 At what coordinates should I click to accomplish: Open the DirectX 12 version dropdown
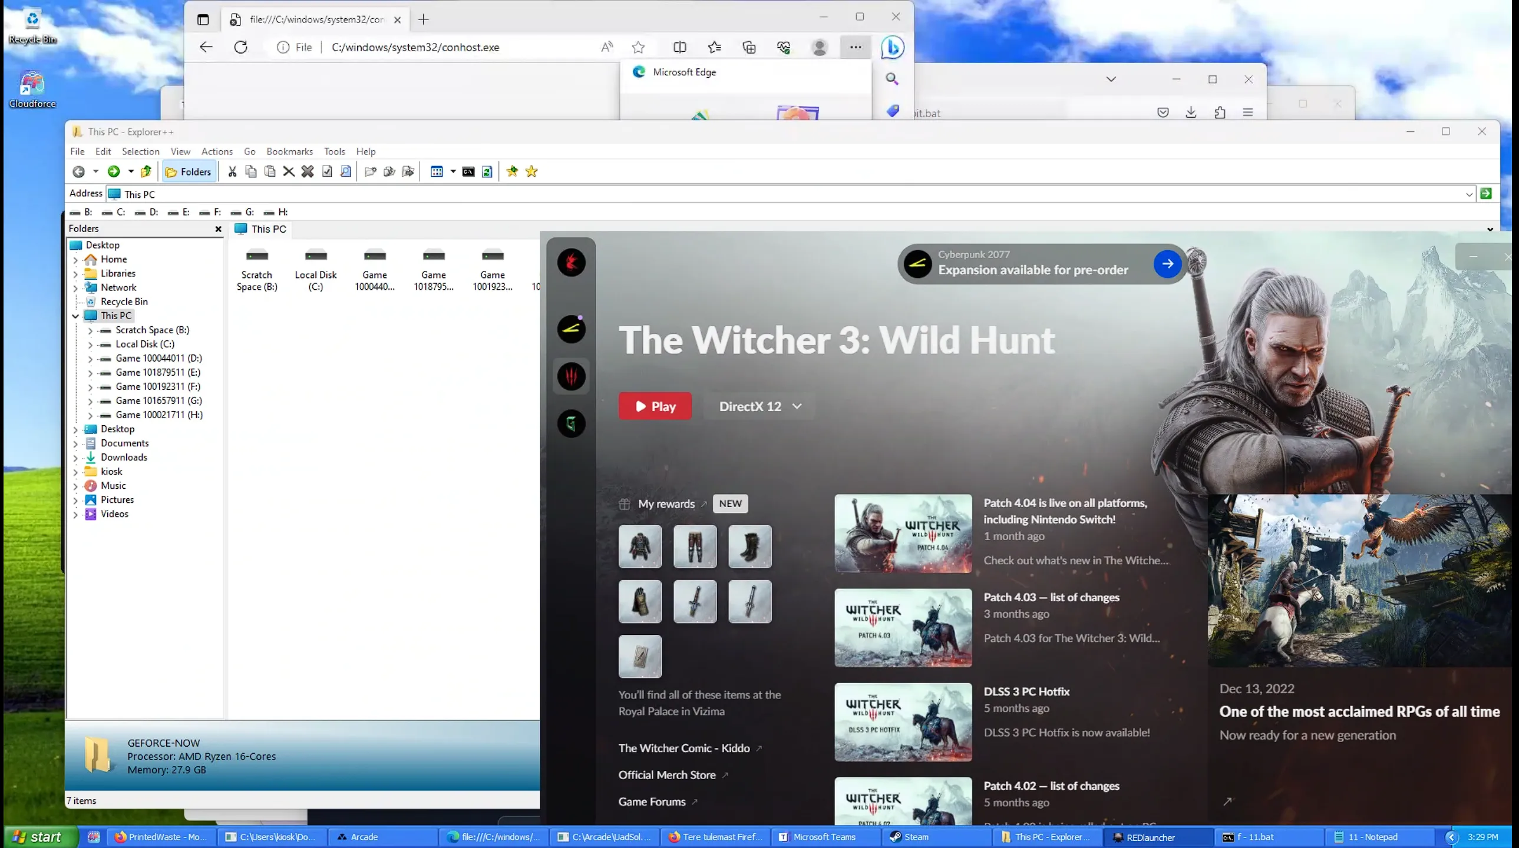[x=759, y=406]
